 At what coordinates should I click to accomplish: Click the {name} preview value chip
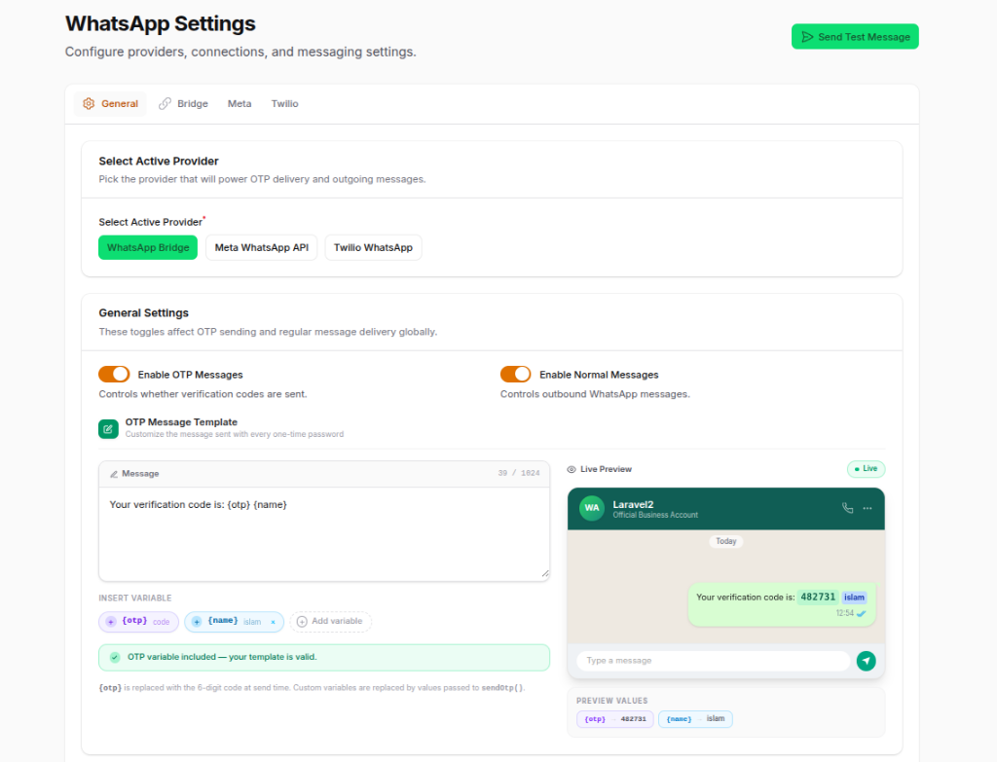[695, 719]
